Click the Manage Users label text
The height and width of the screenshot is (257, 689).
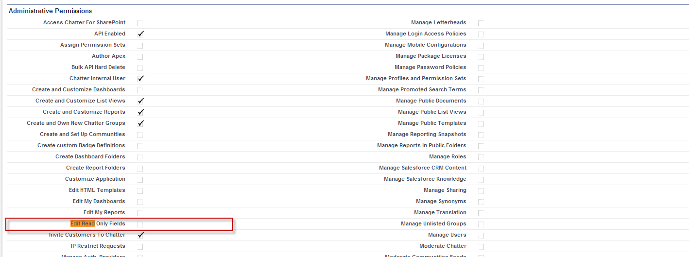447,235
